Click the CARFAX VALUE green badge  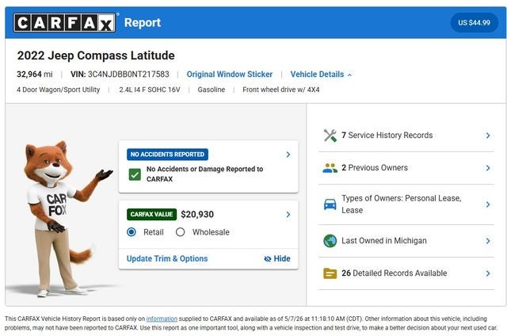pyautogui.click(x=151, y=215)
